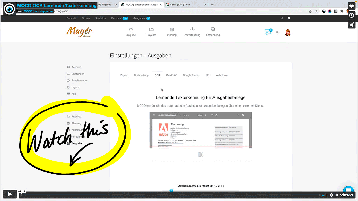The width and height of the screenshot is (358, 201).
Task: Open a new browser tab with plus
Action: [212, 5]
